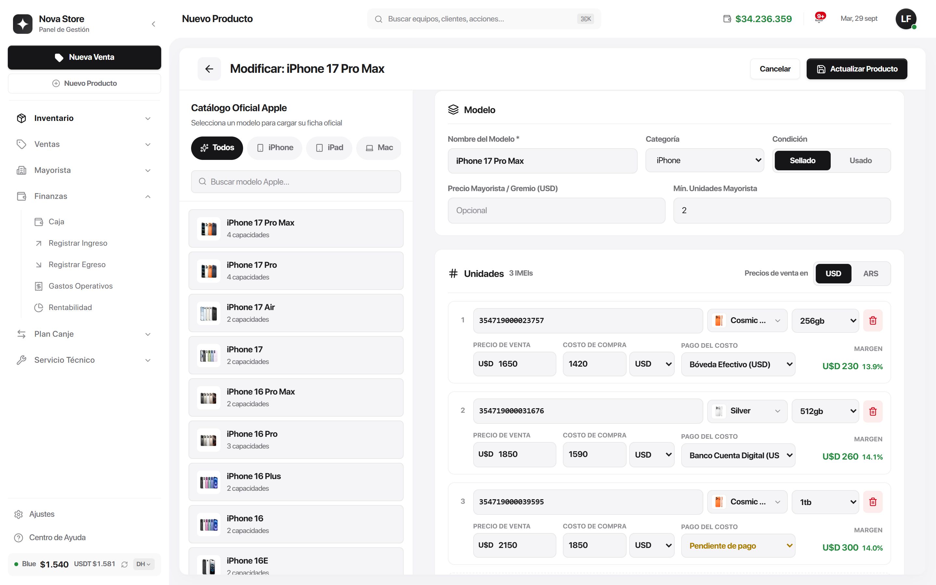936x585 pixels.
Task: Click the Nuevo Producto sidebar button
Action: click(x=84, y=83)
